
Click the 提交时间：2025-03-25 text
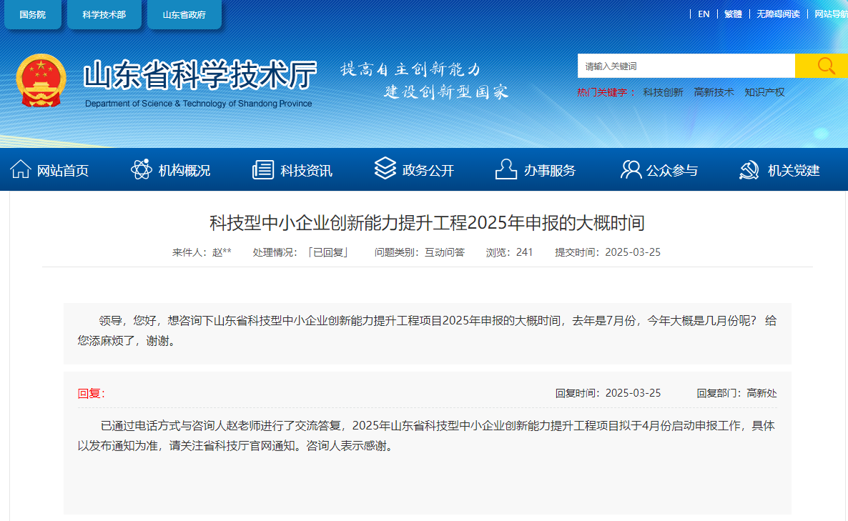(608, 252)
